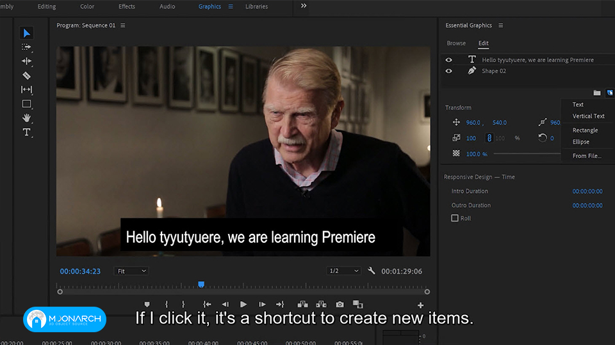The height and width of the screenshot is (345, 615).
Task: Click the Scale transform icon
Action: pos(456,138)
